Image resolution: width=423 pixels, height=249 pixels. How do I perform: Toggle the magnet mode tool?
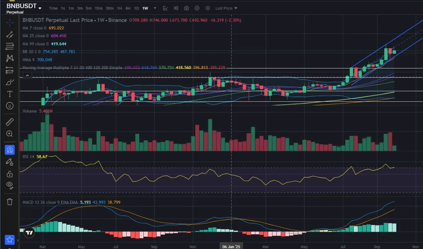[x=10, y=150]
